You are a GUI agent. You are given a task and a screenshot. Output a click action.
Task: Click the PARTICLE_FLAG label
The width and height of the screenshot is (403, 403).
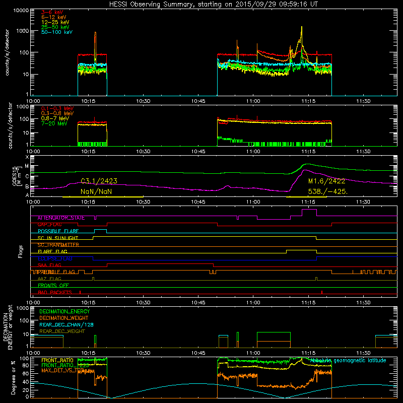pyautogui.click(x=56, y=272)
